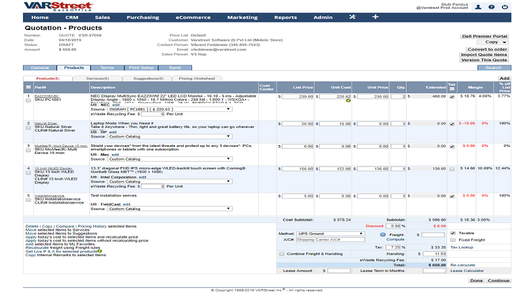Click the Search button
The image size is (526, 295).
493,68
